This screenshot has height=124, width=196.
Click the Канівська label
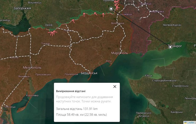(176, 112)
